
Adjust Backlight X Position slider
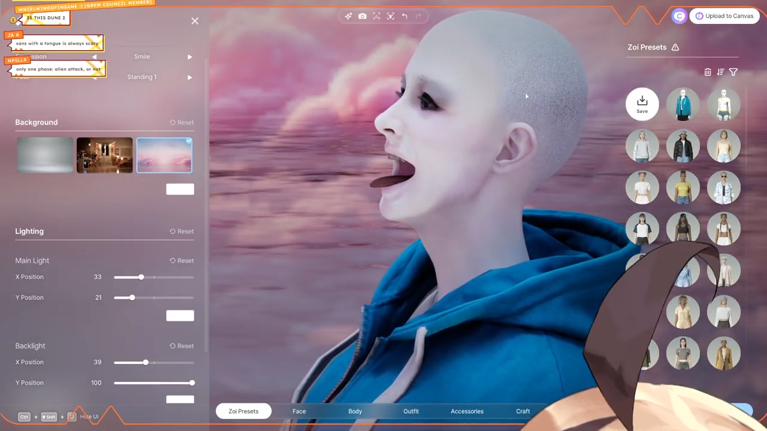point(154,362)
